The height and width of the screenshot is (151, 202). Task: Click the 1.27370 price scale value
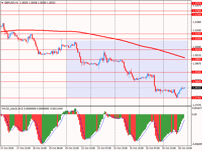[197, 105]
